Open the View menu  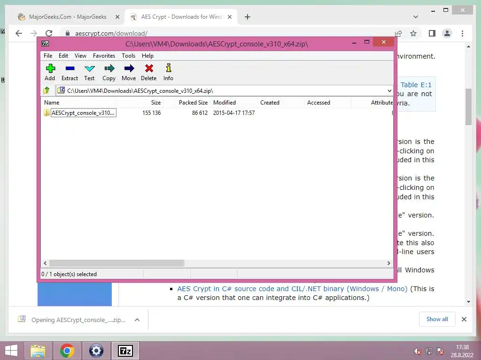click(80, 56)
